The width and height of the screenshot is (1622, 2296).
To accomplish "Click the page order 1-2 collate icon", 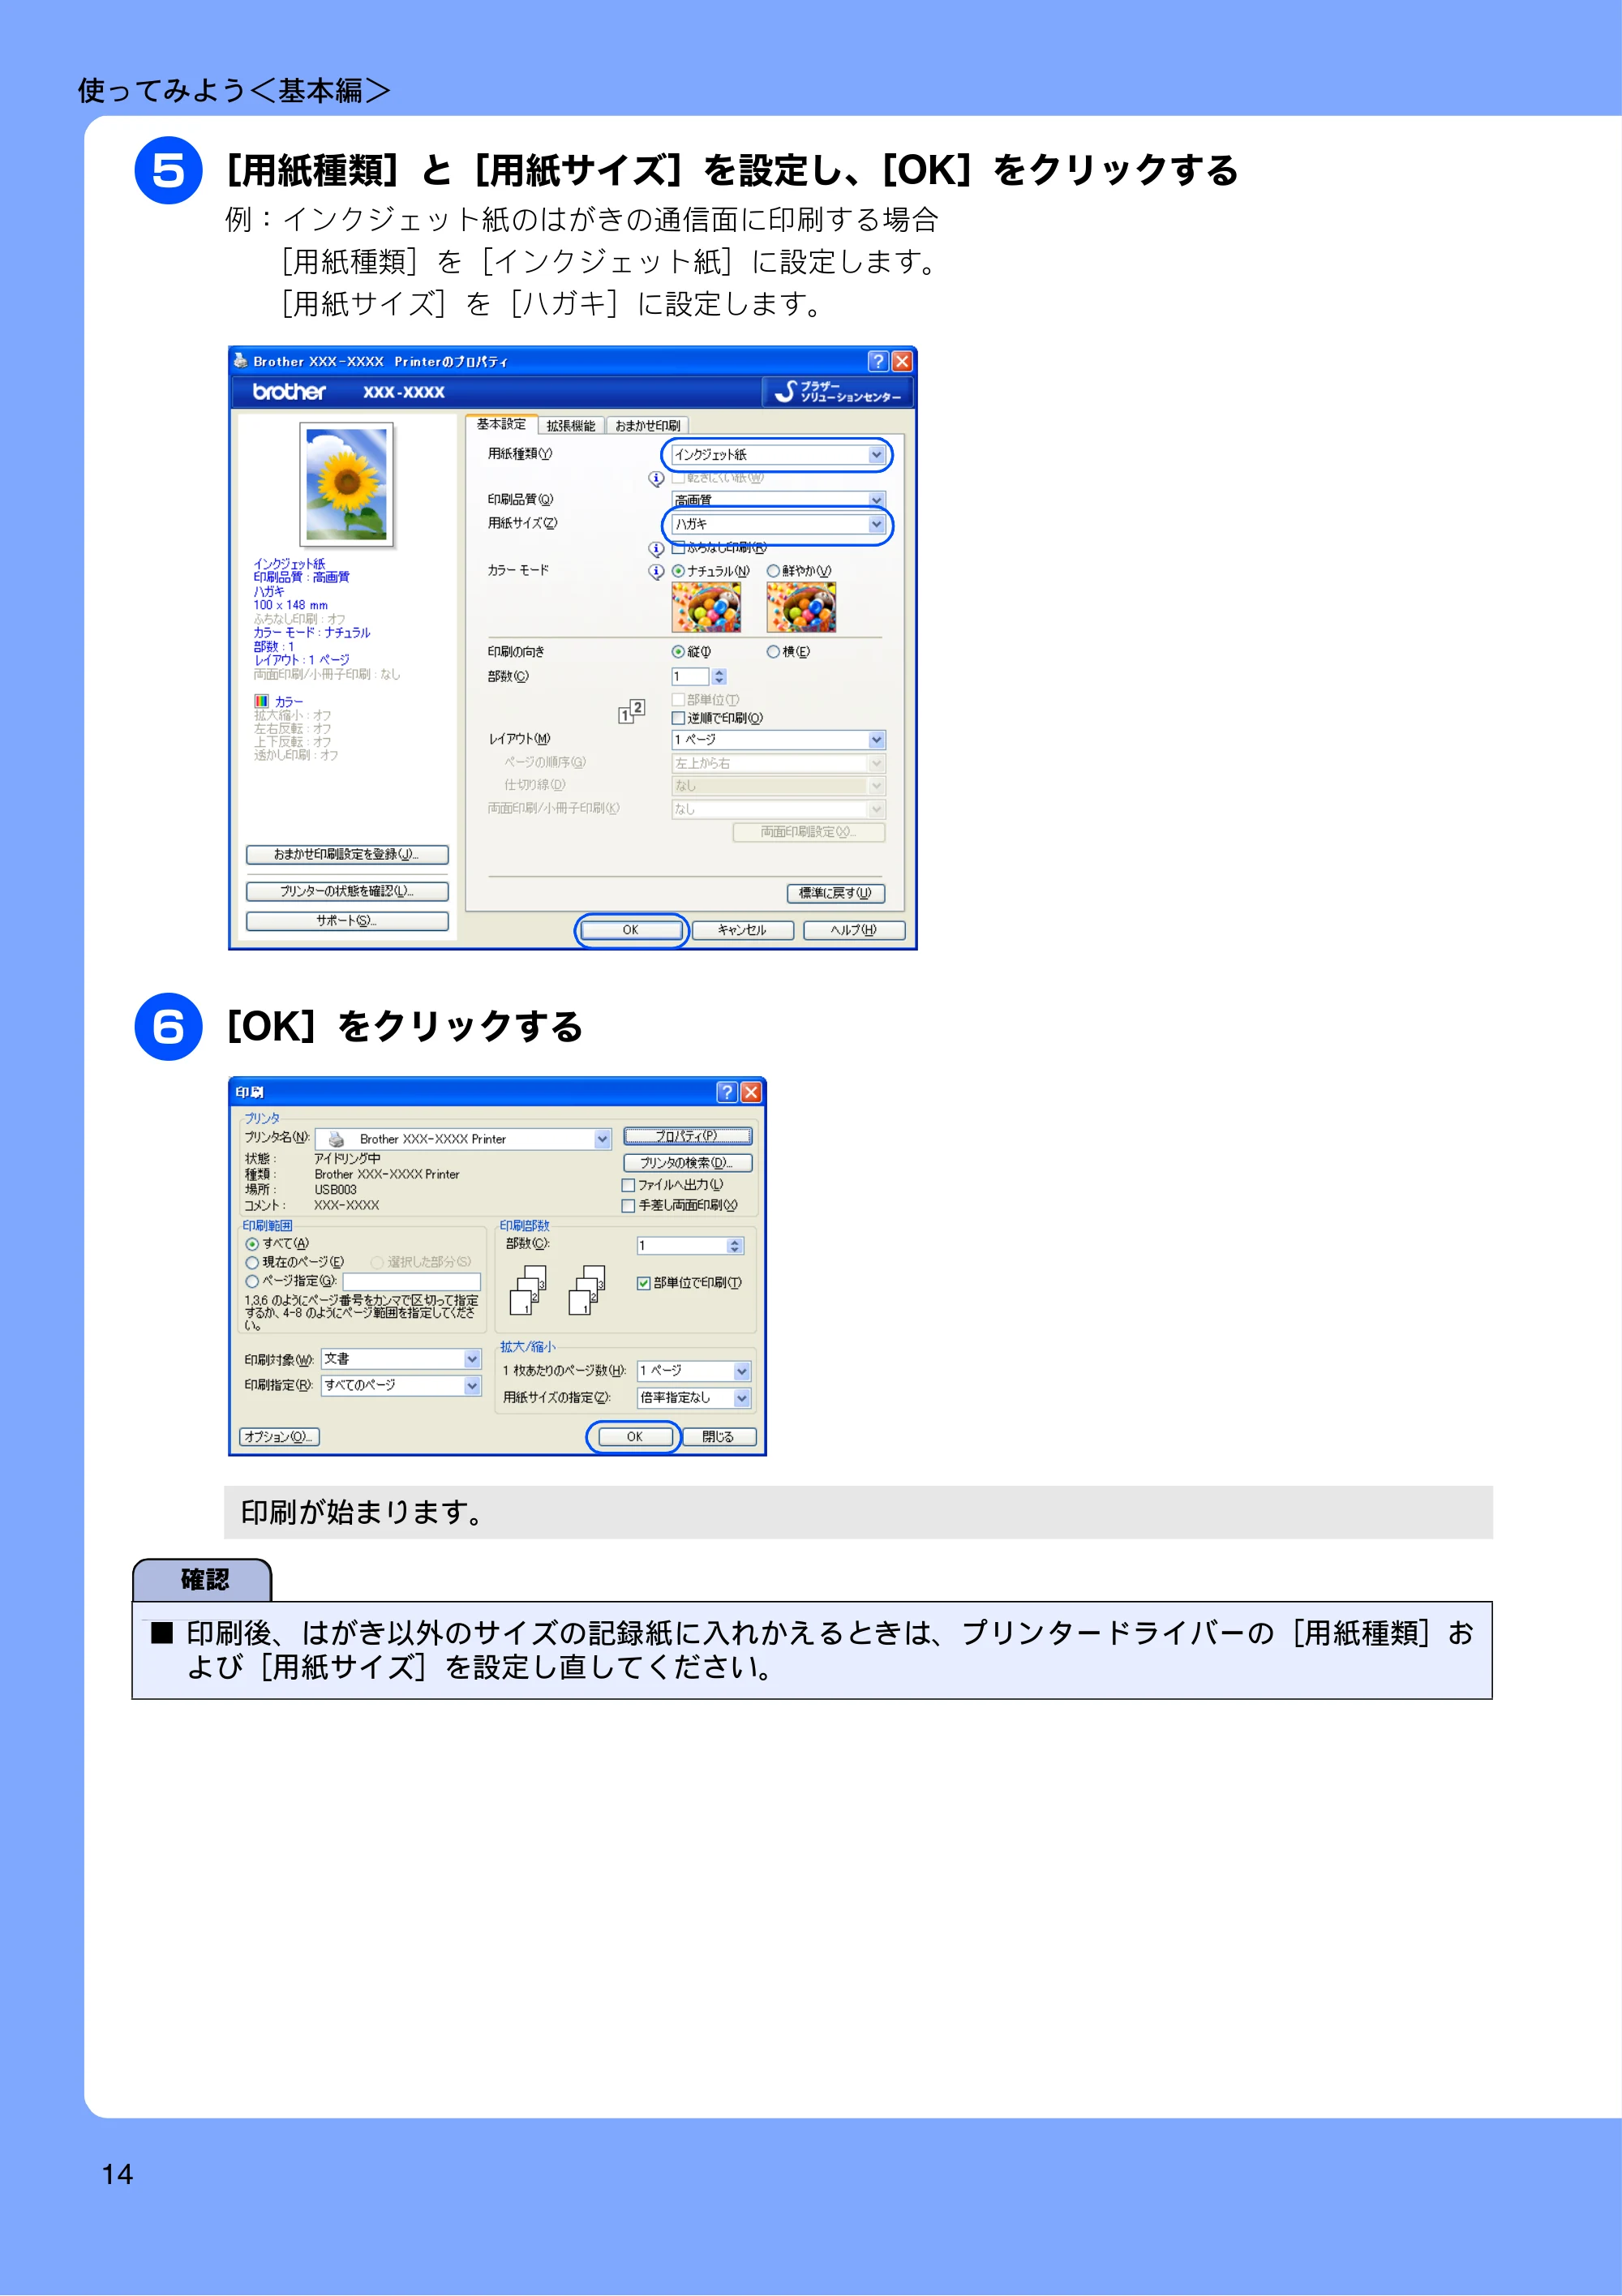I will (x=632, y=711).
